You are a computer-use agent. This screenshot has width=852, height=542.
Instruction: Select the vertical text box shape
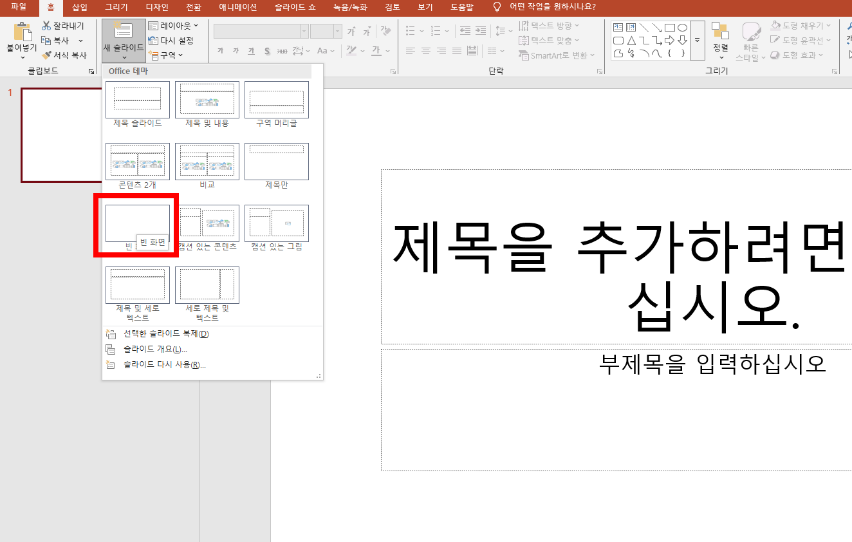coord(631,28)
